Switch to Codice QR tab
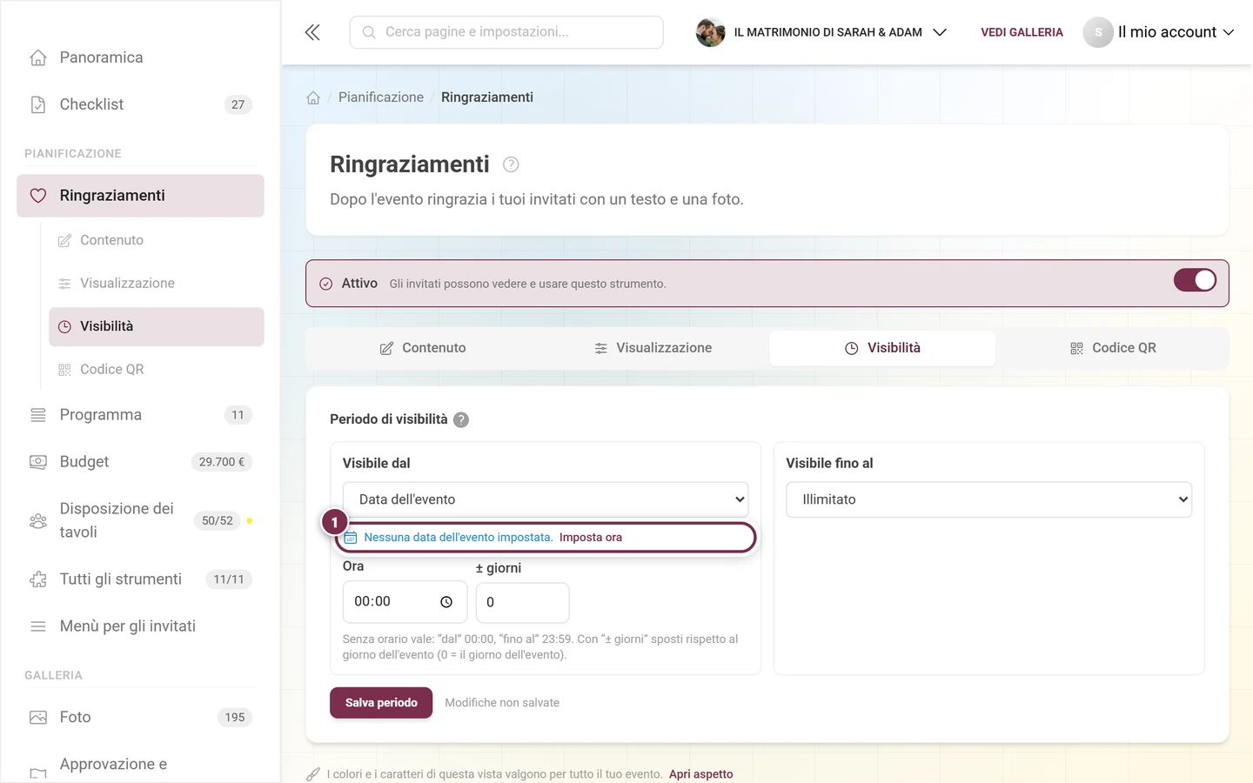Image resolution: width=1253 pixels, height=783 pixels. pos(1113,348)
